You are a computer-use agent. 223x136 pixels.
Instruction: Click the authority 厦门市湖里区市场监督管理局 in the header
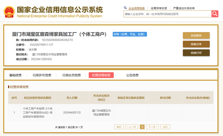tap(49, 54)
